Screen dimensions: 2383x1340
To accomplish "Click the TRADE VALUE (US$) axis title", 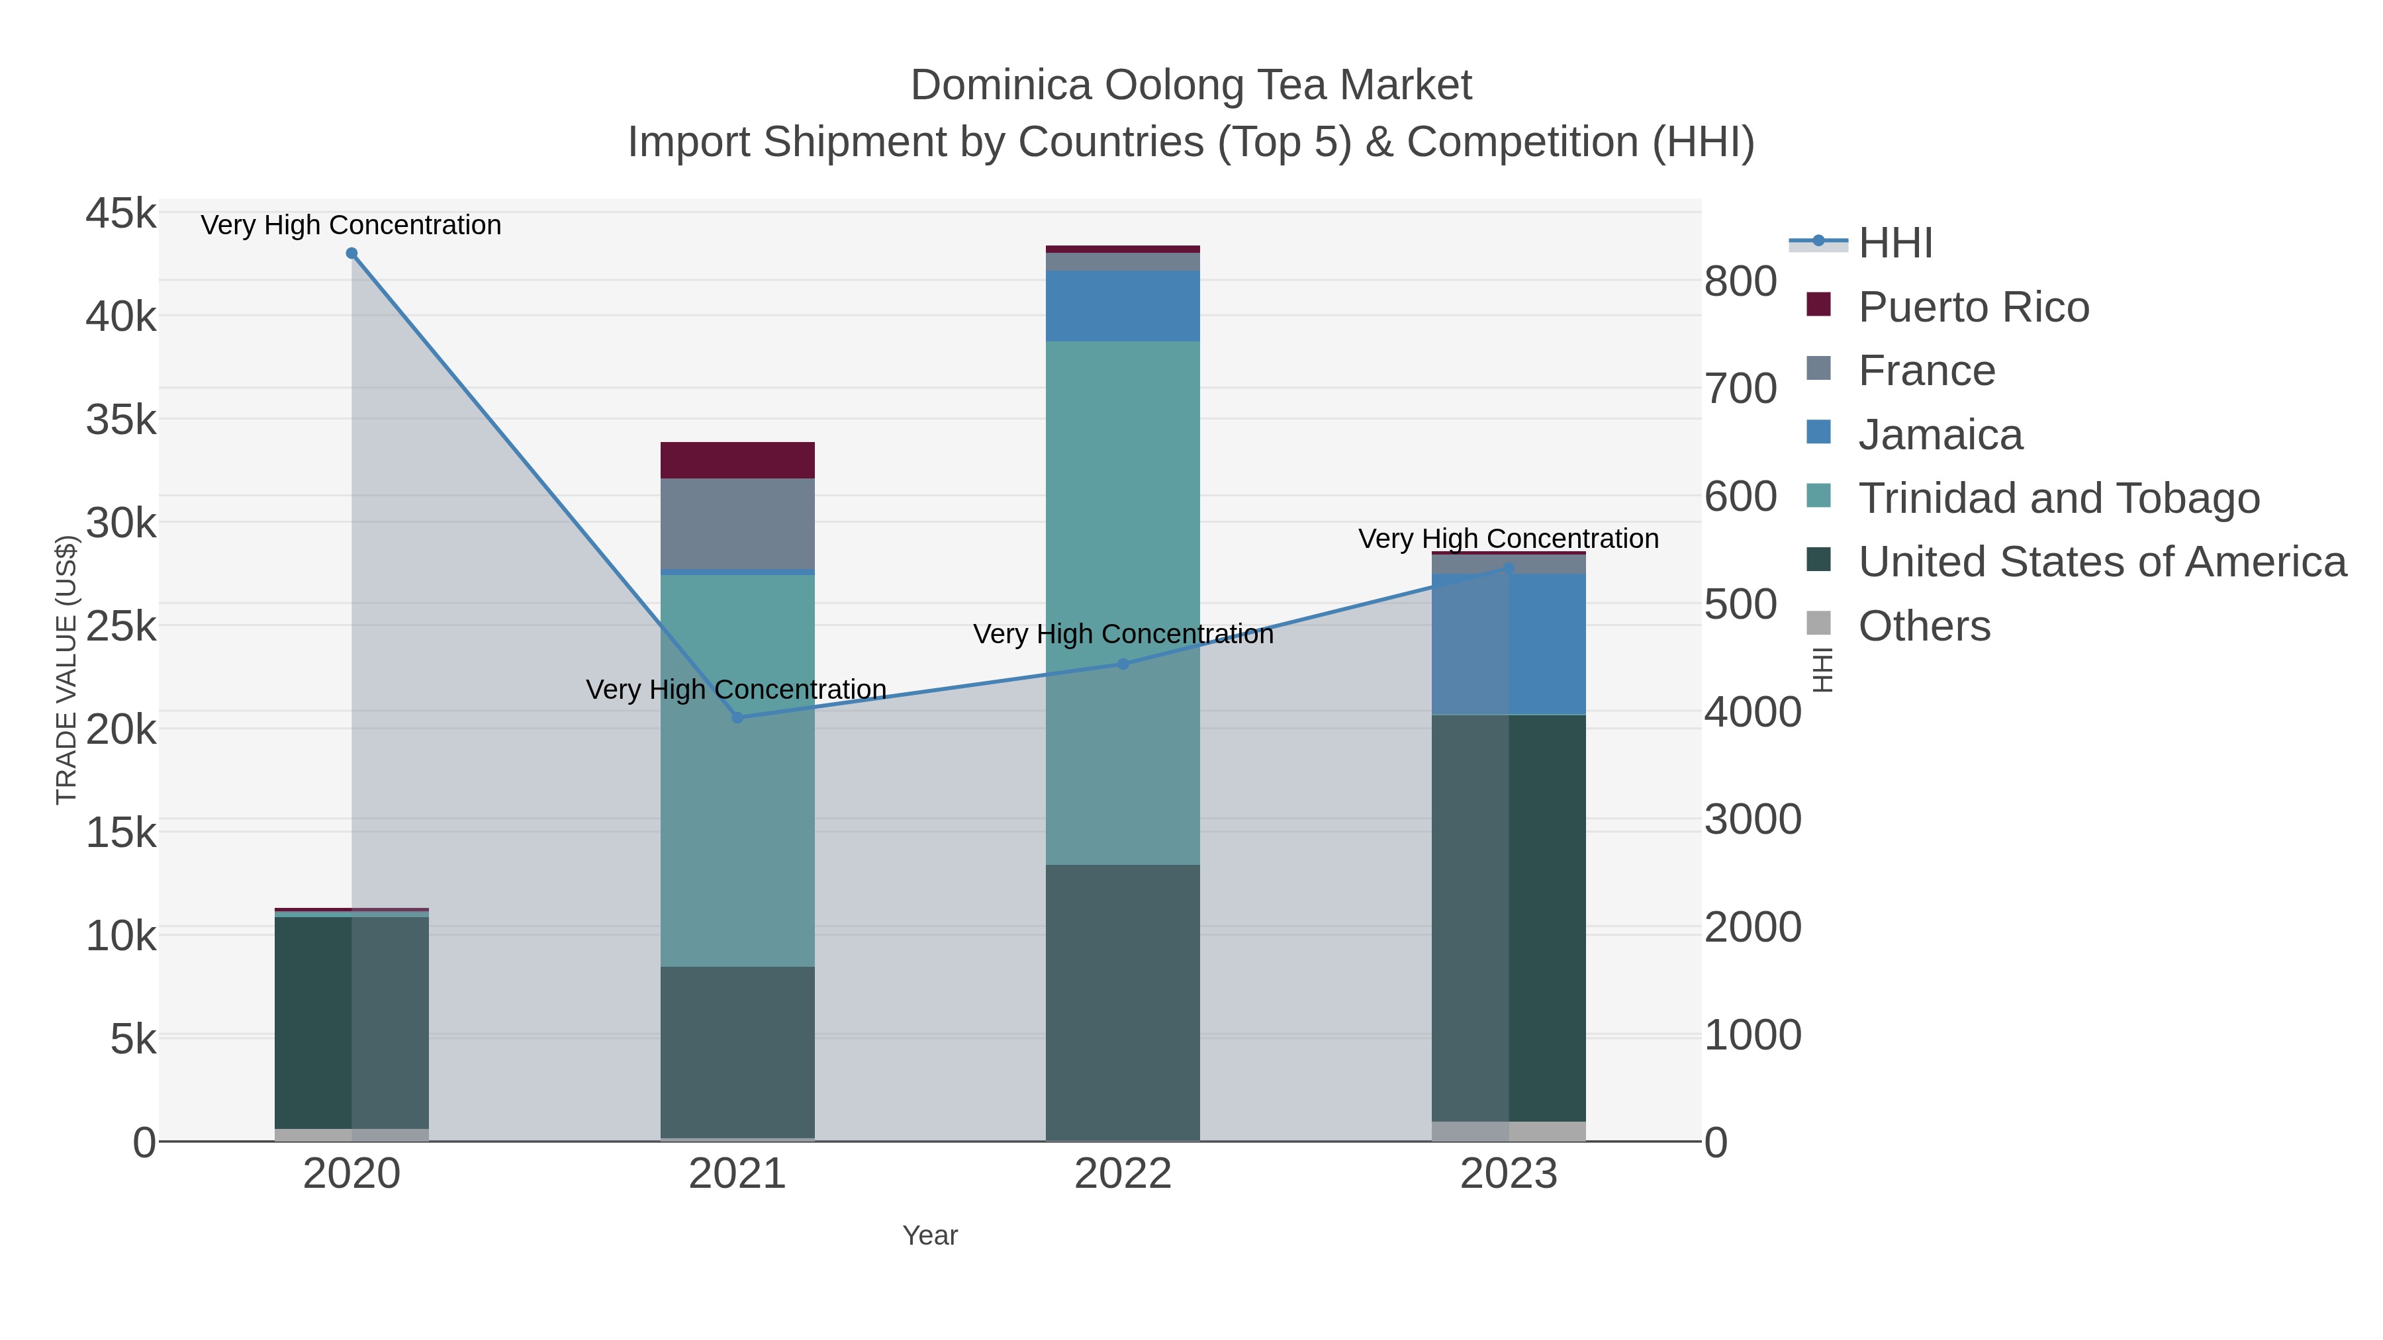I will (67, 670).
